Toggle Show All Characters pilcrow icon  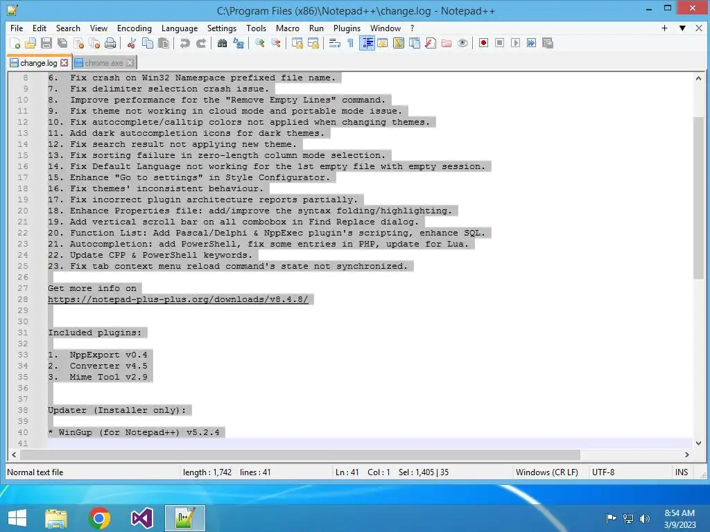click(350, 43)
